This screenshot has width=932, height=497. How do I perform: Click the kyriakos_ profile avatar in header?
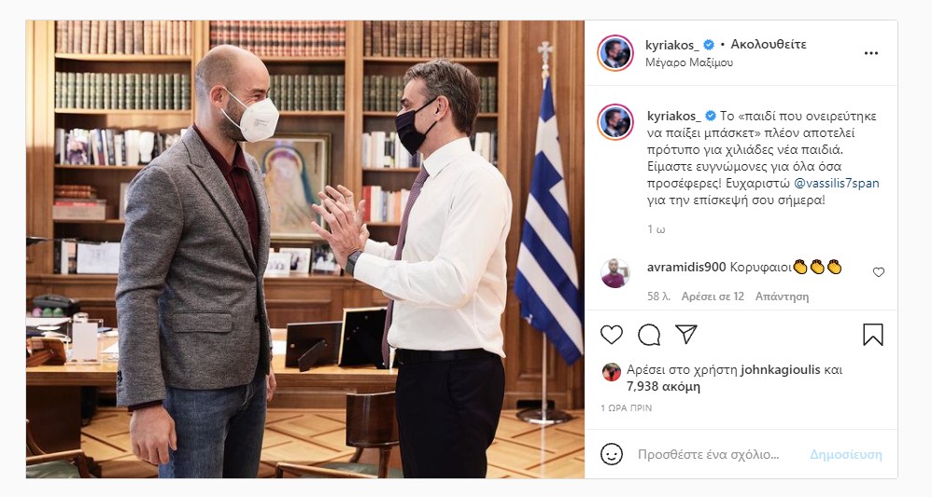point(615,53)
